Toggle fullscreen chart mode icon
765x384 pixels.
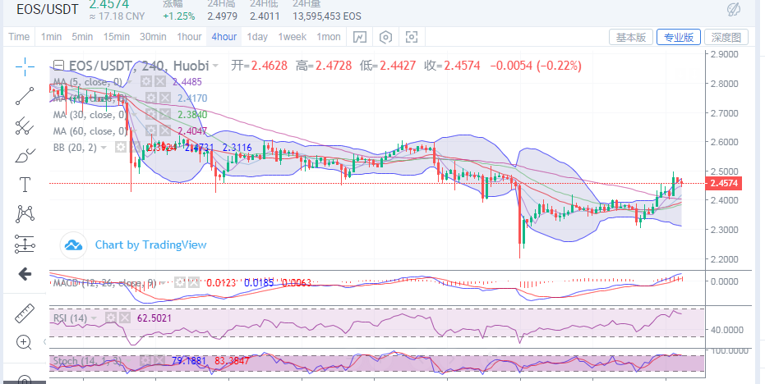[x=412, y=37]
